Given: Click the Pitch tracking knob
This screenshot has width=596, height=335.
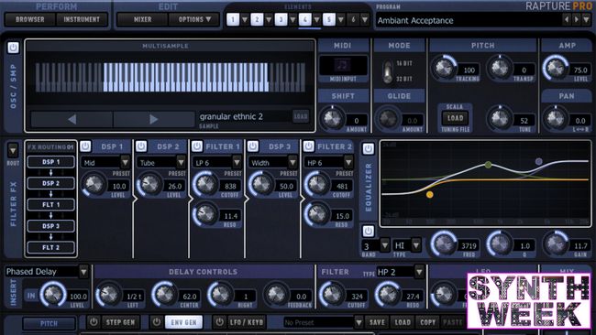Looking at the screenshot, I should tap(444, 69).
